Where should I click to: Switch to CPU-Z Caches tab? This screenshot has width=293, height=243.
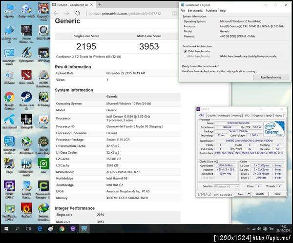[x=211, y=116]
